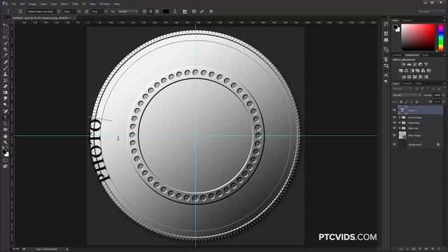Select the Zoom tool

5,142
